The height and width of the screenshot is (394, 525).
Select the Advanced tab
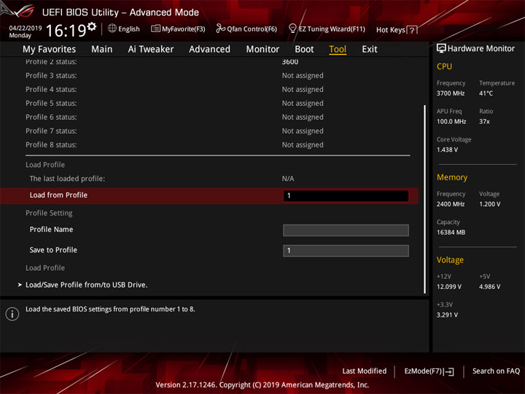(x=209, y=50)
